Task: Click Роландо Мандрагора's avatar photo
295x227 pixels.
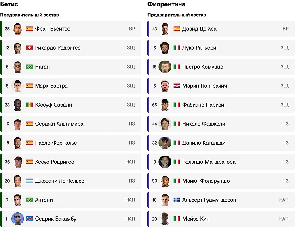Action: point(165,162)
